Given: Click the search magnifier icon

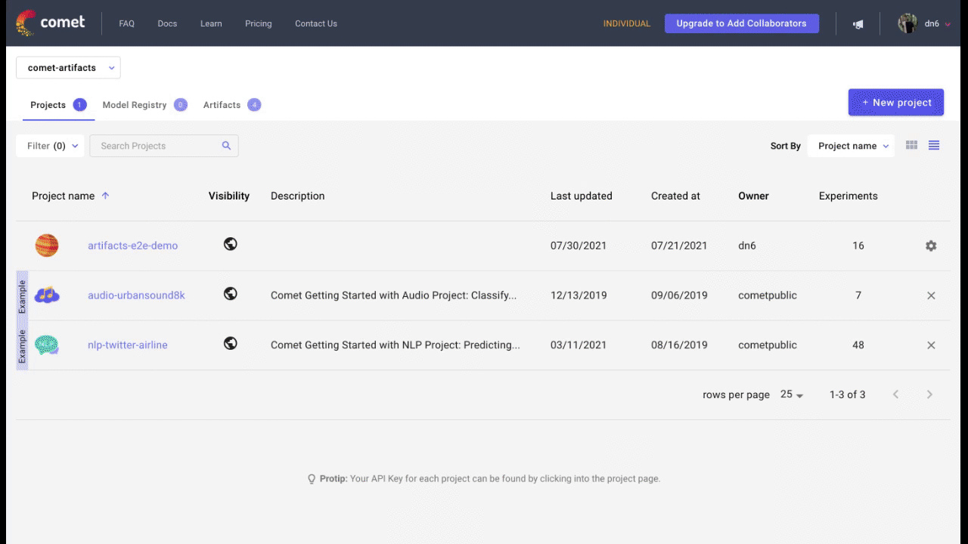Looking at the screenshot, I should tap(226, 146).
